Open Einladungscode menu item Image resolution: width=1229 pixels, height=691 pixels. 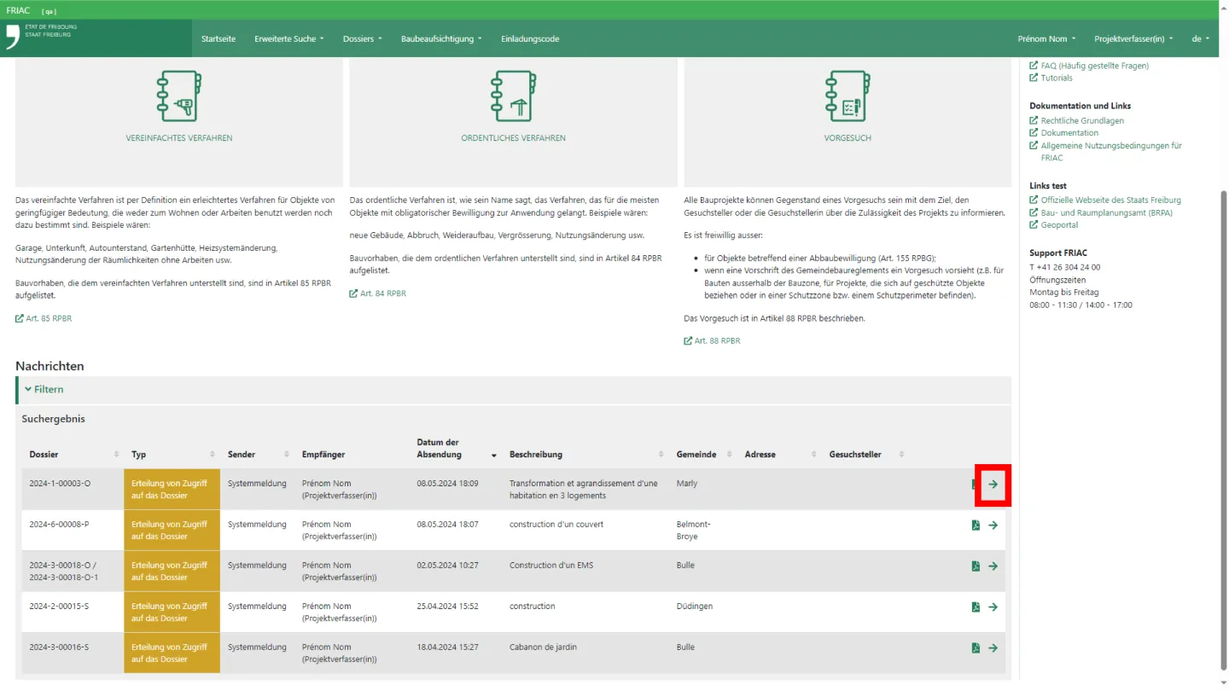point(530,39)
